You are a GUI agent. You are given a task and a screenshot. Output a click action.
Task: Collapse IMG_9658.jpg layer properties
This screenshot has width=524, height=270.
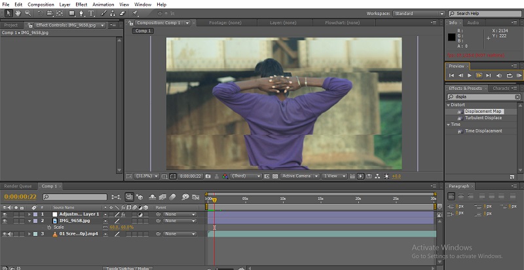pos(29,221)
